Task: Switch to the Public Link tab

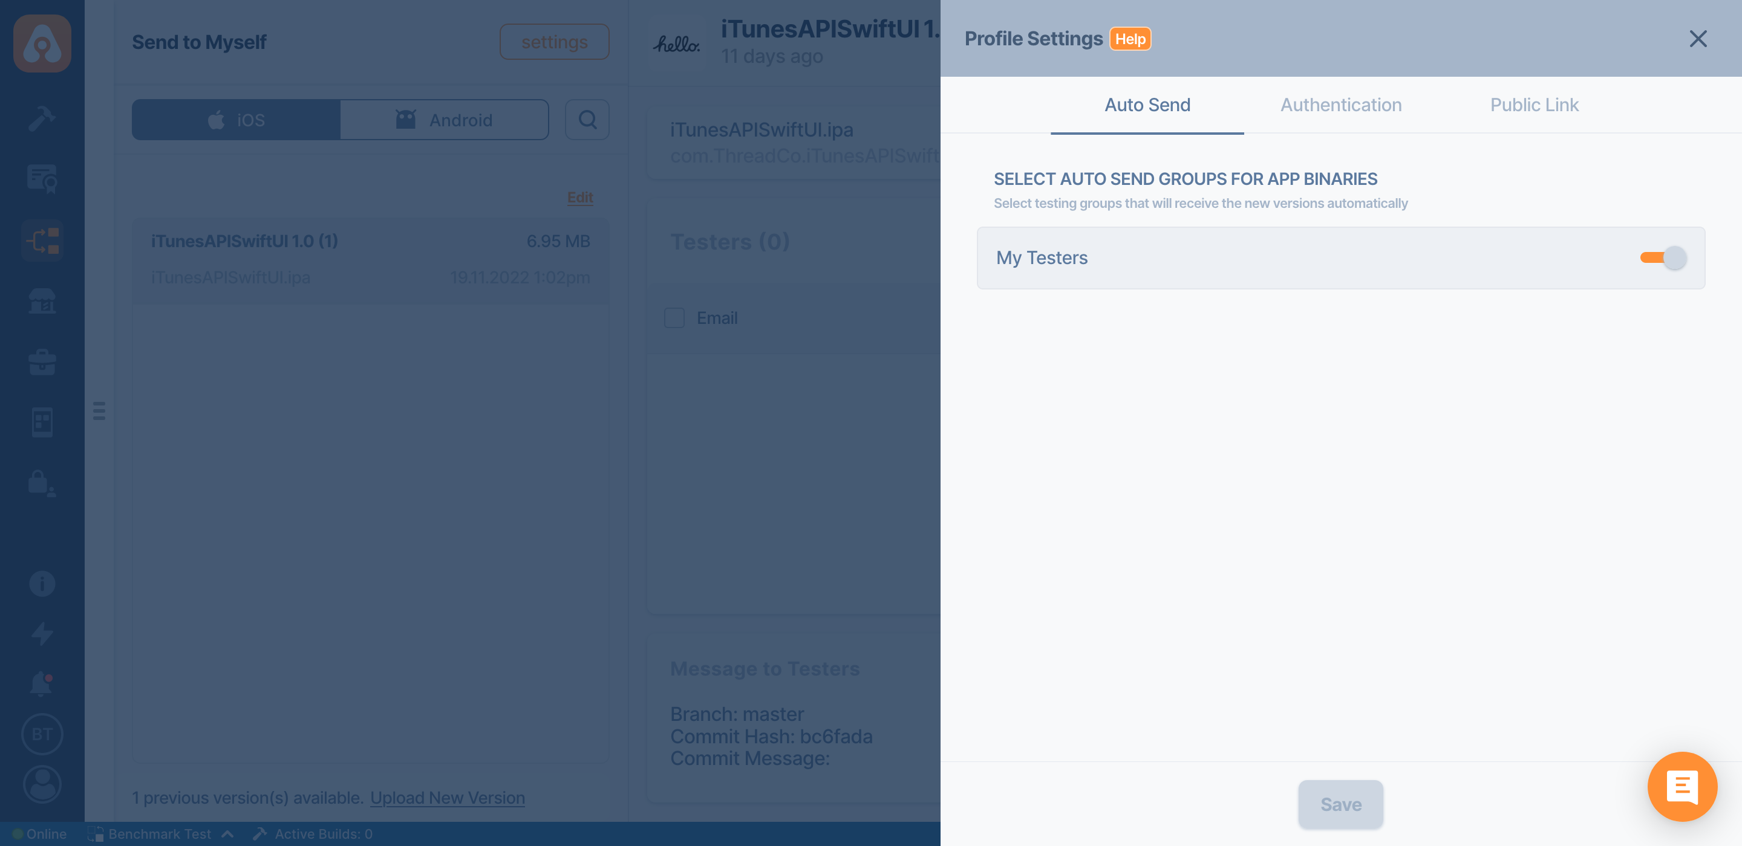Action: pyautogui.click(x=1534, y=105)
